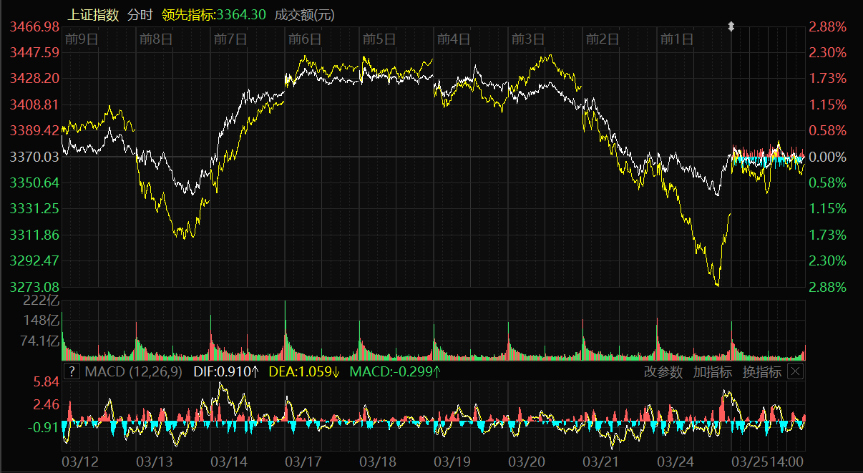Image resolution: width=863 pixels, height=473 pixels.
Task: Select the -0.91 MACD axis label
Action: click(44, 428)
